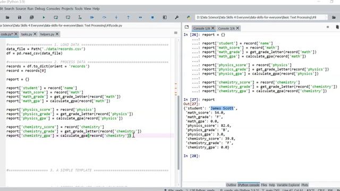Open the View menu
Viewport: 340px width, 191px height.
[88, 8]
